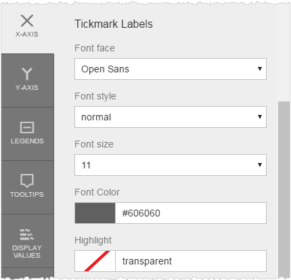Click the Font face dropdown arrow

pyautogui.click(x=260, y=69)
